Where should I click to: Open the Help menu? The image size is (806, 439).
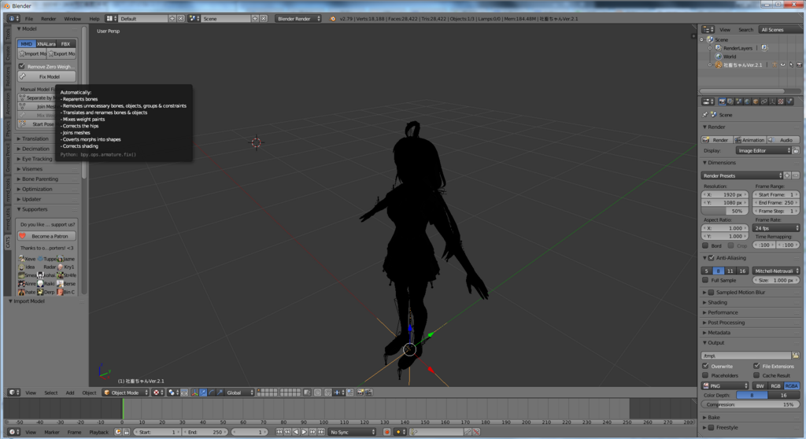click(94, 19)
